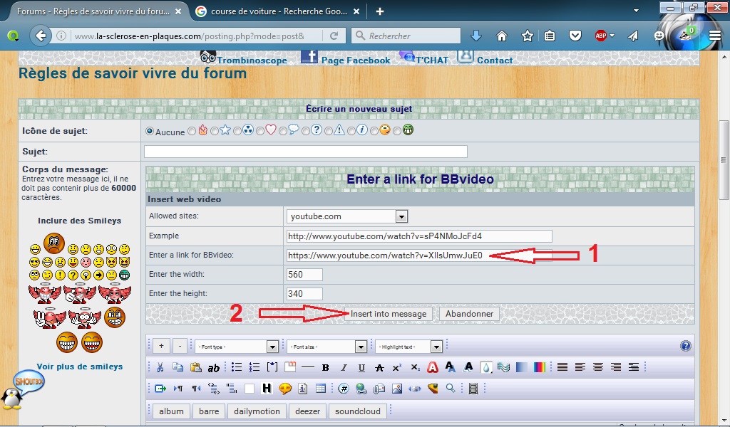Click the Copy icon in editor toolbar
Viewport: 730px width, 427px height.
point(178,367)
